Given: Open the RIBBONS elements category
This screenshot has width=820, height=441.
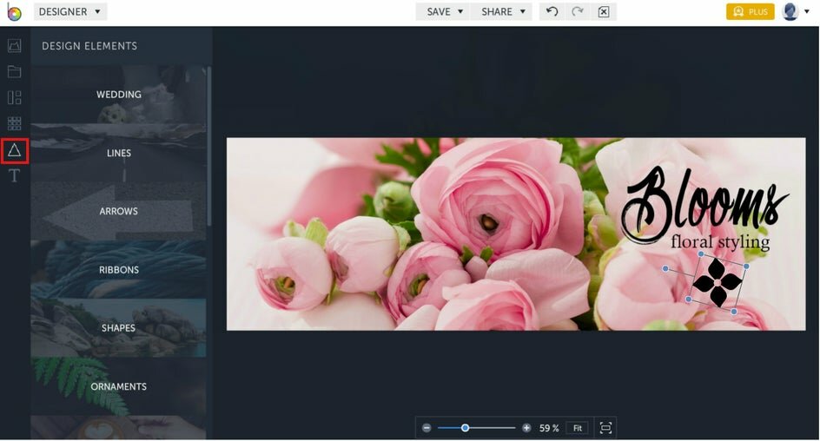Looking at the screenshot, I should pos(119,270).
